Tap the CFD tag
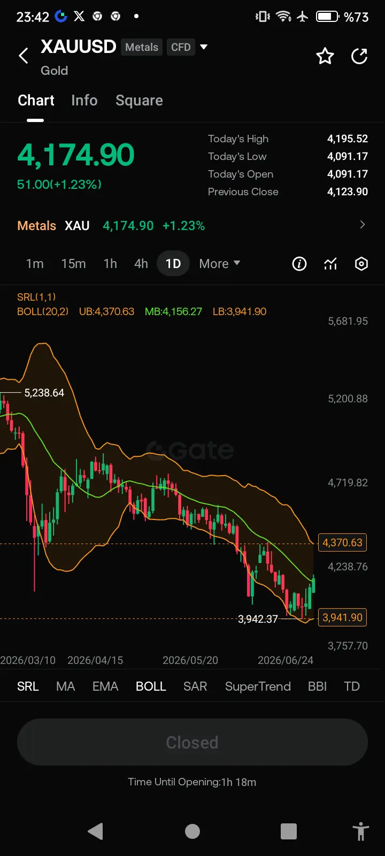385x856 pixels. [x=181, y=47]
